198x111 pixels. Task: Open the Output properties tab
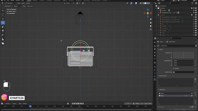tap(155, 49)
